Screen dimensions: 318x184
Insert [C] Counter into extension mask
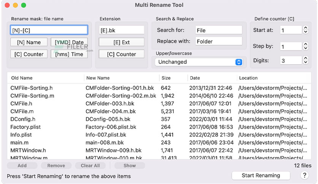pyautogui.click(x=121, y=54)
